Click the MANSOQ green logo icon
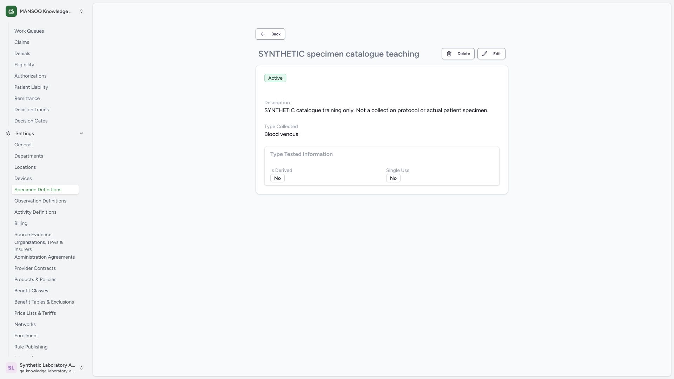 tap(11, 11)
